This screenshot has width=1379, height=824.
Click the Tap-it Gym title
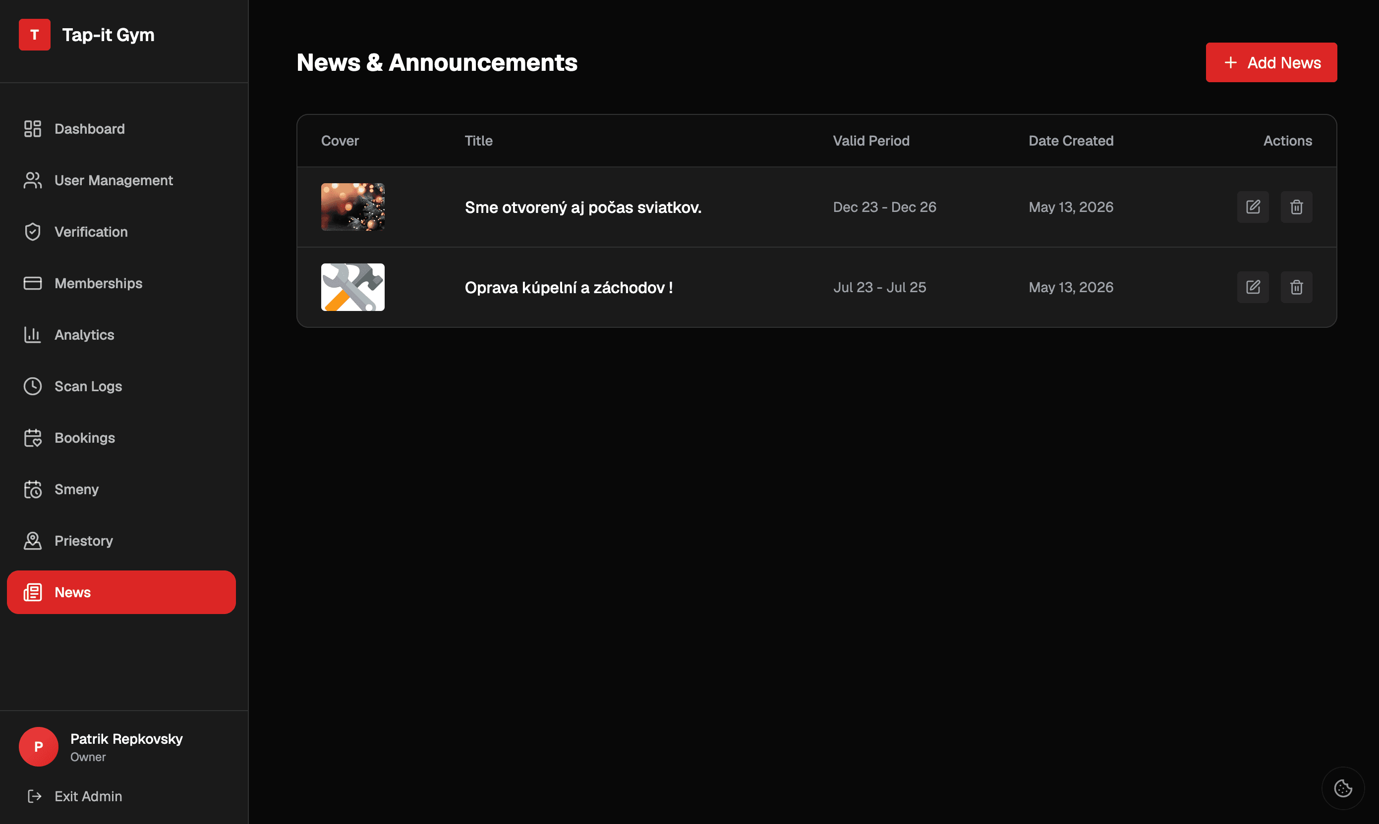(109, 35)
